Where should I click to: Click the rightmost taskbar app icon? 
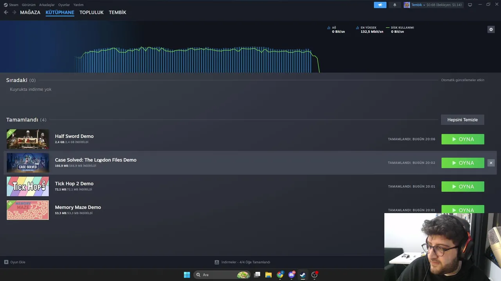point(314,275)
